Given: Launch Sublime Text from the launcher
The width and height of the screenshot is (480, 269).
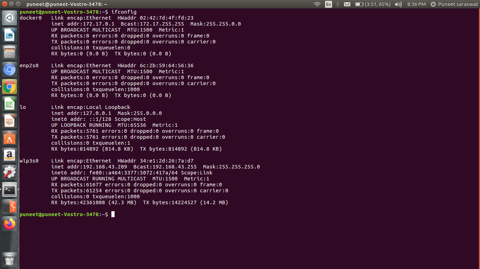Looking at the screenshot, I should point(9,207).
